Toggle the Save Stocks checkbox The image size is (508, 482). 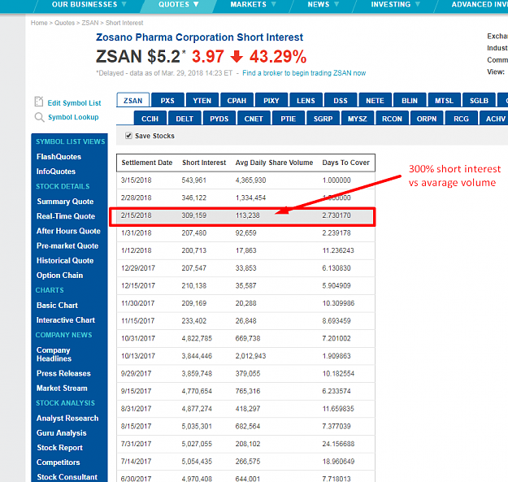coord(128,136)
